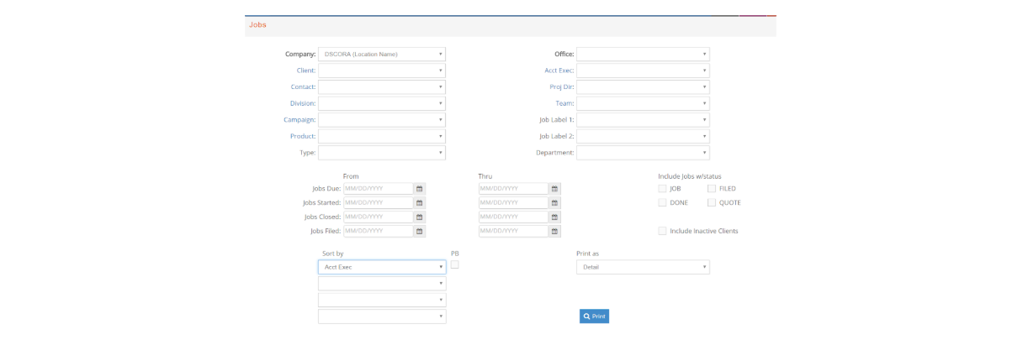Check Include Inactive Clients option
The width and height of the screenshot is (1023, 345).
[x=662, y=231]
